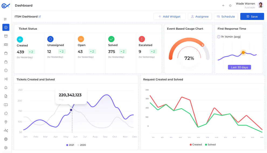The image size is (267, 153).
Task: Open the knowledge book icon in the sidebar
Action: [6, 105]
